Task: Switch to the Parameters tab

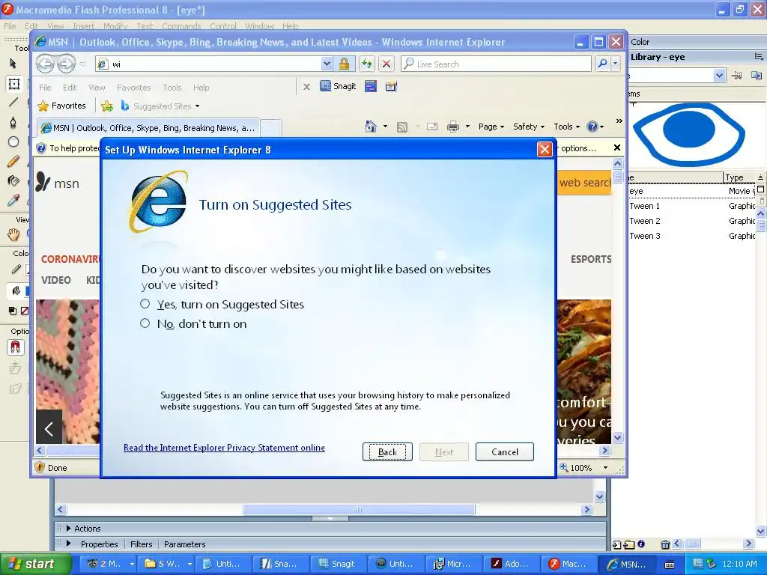Action: pyautogui.click(x=184, y=544)
